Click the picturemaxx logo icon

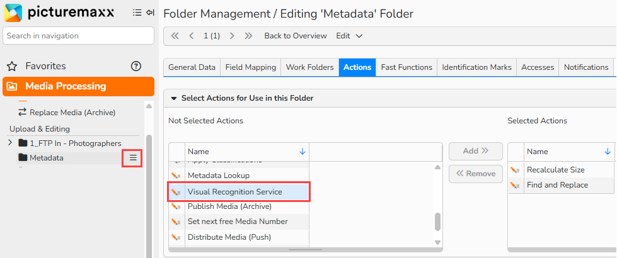pyautogui.click(x=13, y=13)
